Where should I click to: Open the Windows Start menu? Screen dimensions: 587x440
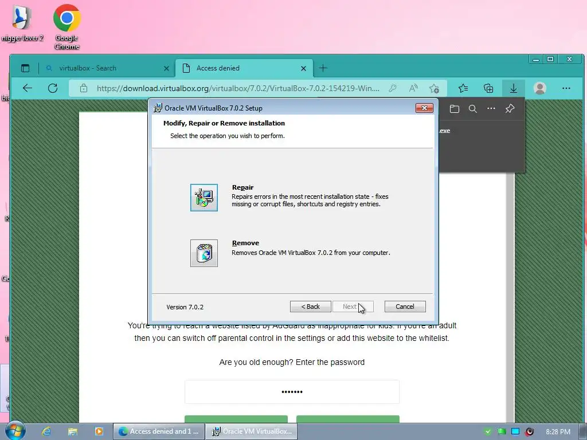point(15,431)
